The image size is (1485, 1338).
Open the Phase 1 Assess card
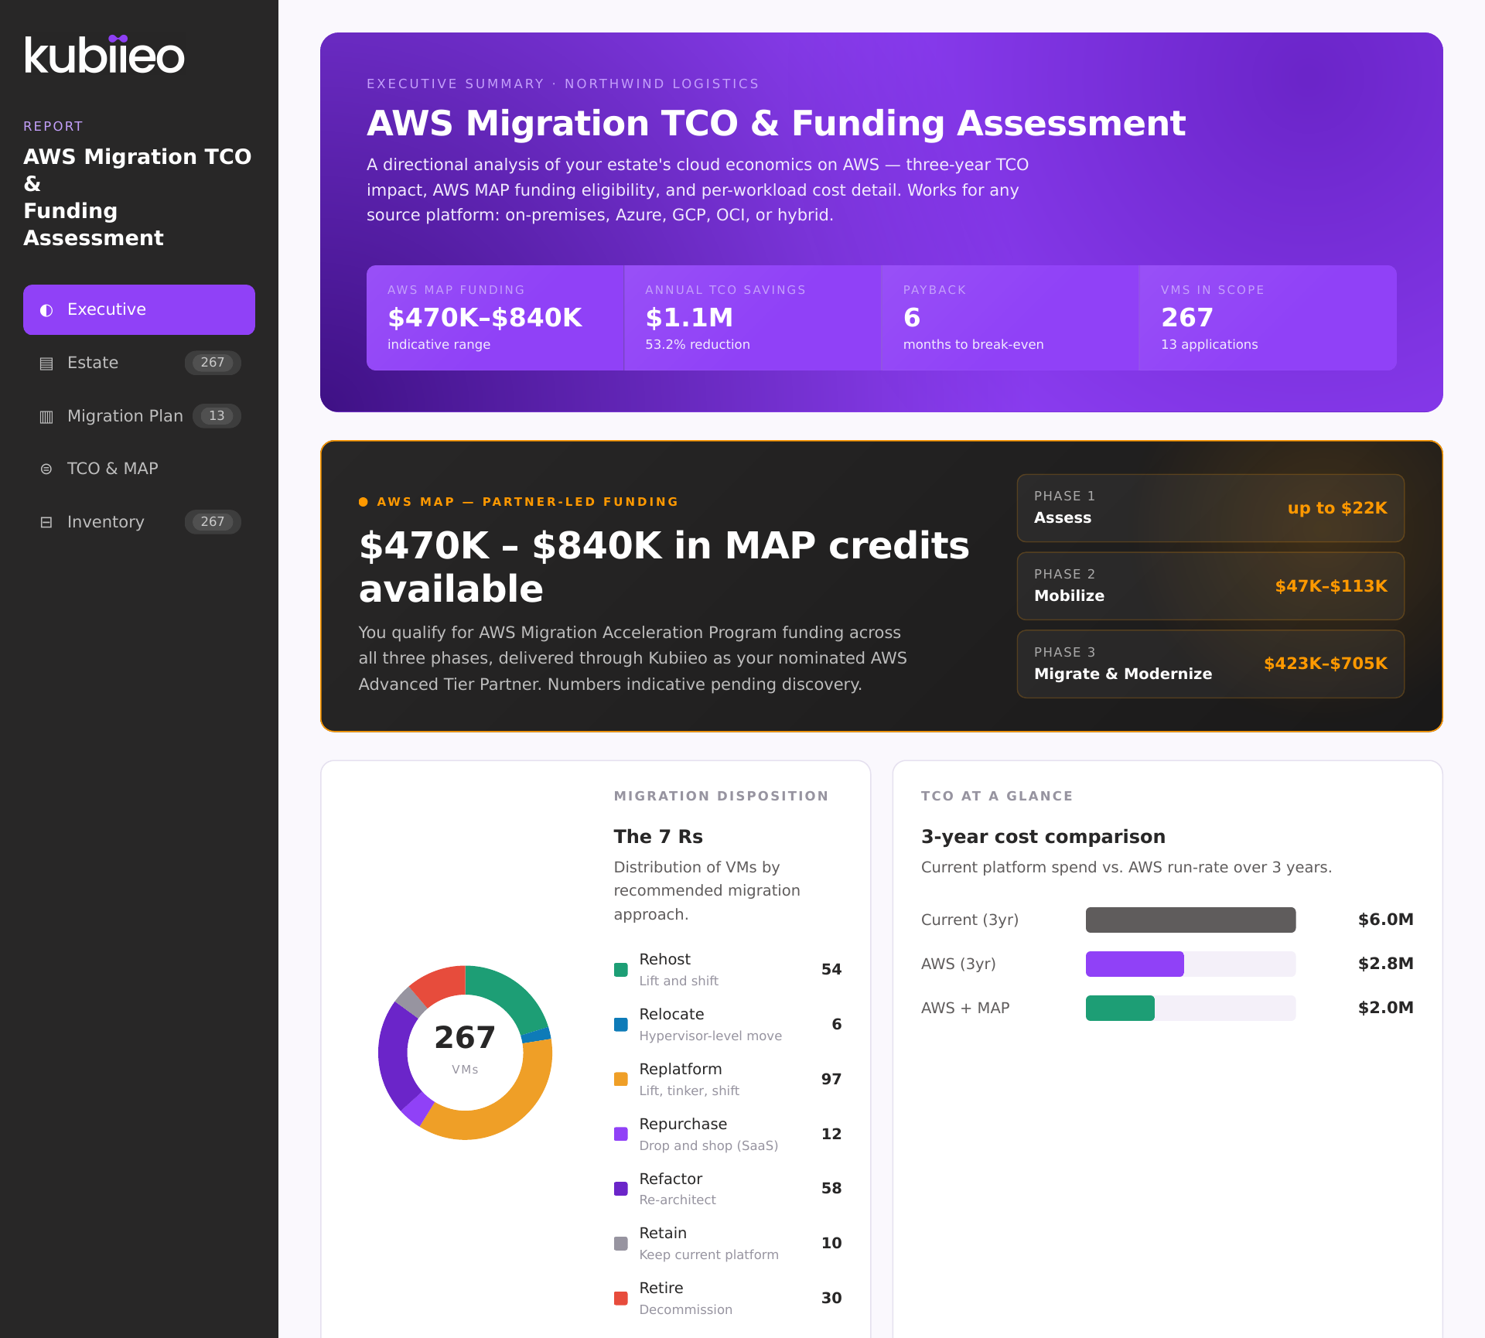[x=1210, y=508]
